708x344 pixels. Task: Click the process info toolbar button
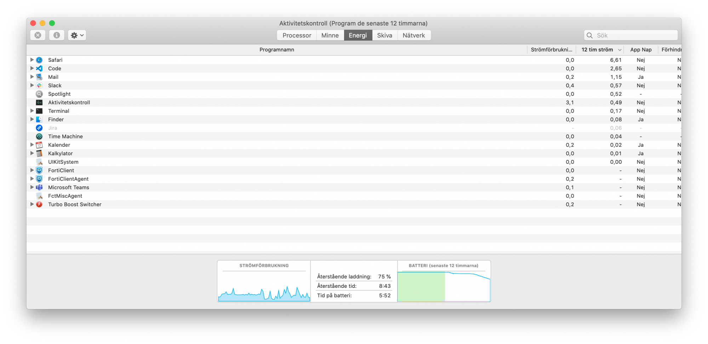click(x=57, y=35)
